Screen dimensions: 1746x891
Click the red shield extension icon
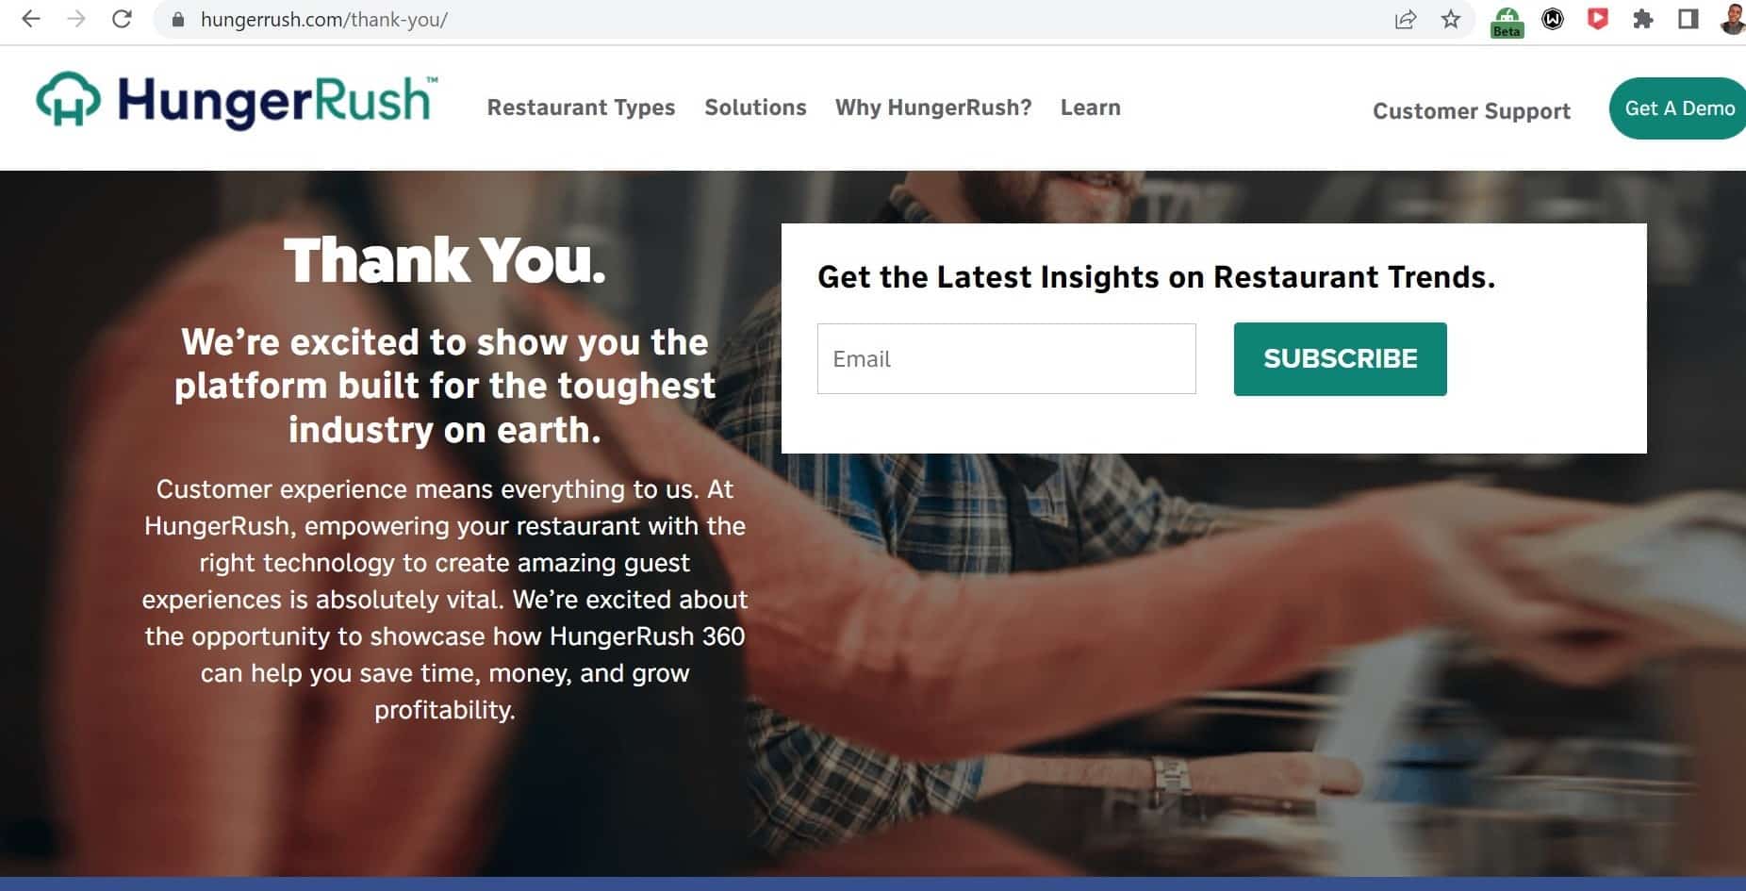pos(1598,19)
